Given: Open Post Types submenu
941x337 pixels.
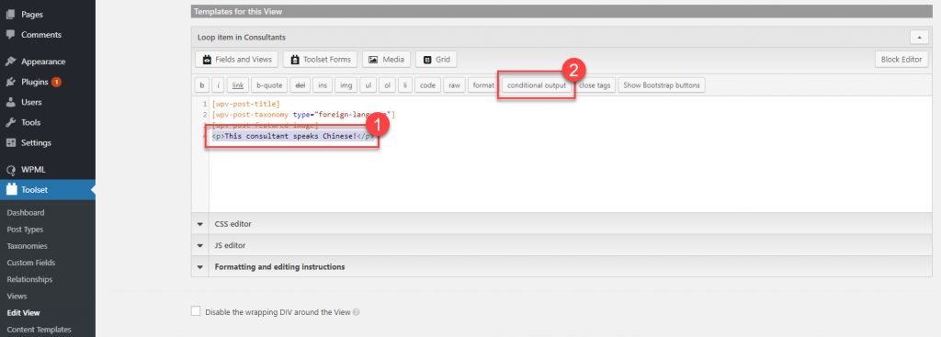Looking at the screenshot, I should tap(25, 229).
